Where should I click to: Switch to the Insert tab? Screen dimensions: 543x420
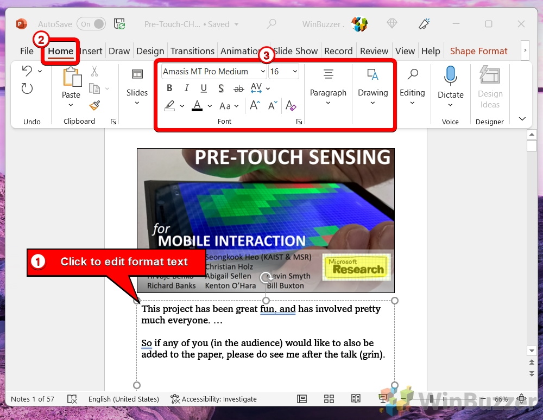[91, 51]
